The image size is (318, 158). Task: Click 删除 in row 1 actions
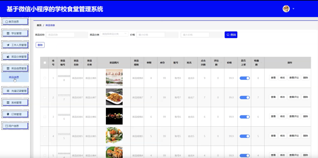(306, 78)
